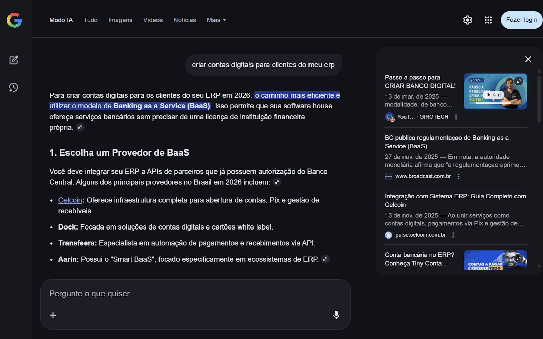
Task: Expand the GIROTECH video thumbnail
Action: coord(519,81)
